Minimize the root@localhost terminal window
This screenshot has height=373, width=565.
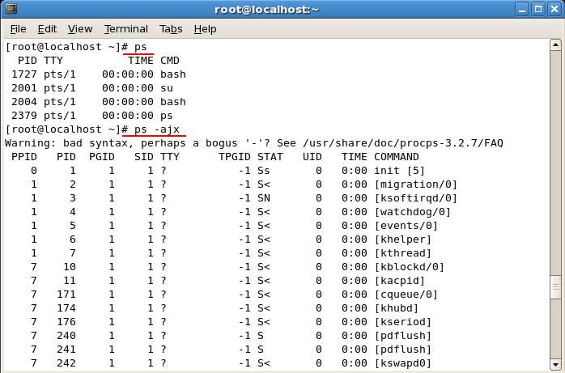(x=522, y=9)
